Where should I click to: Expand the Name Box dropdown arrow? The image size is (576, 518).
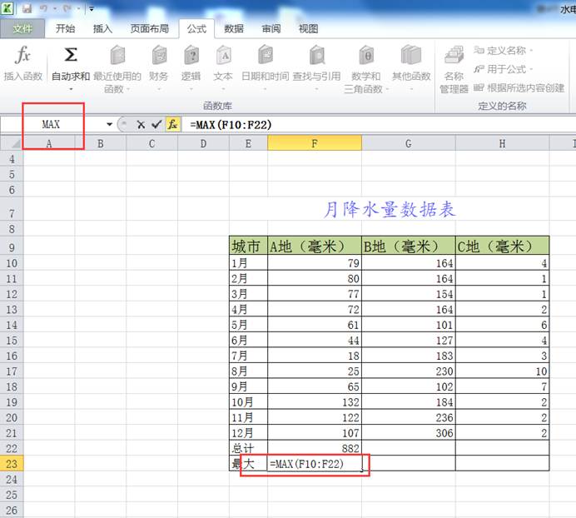pos(109,124)
